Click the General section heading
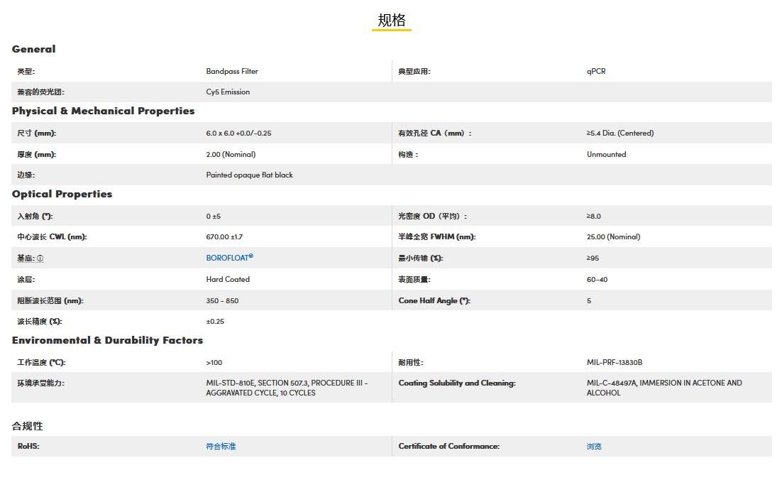 click(33, 49)
